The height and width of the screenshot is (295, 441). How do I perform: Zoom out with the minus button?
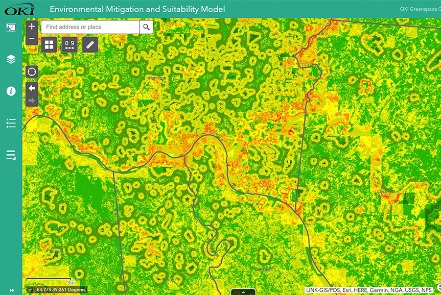[31, 38]
